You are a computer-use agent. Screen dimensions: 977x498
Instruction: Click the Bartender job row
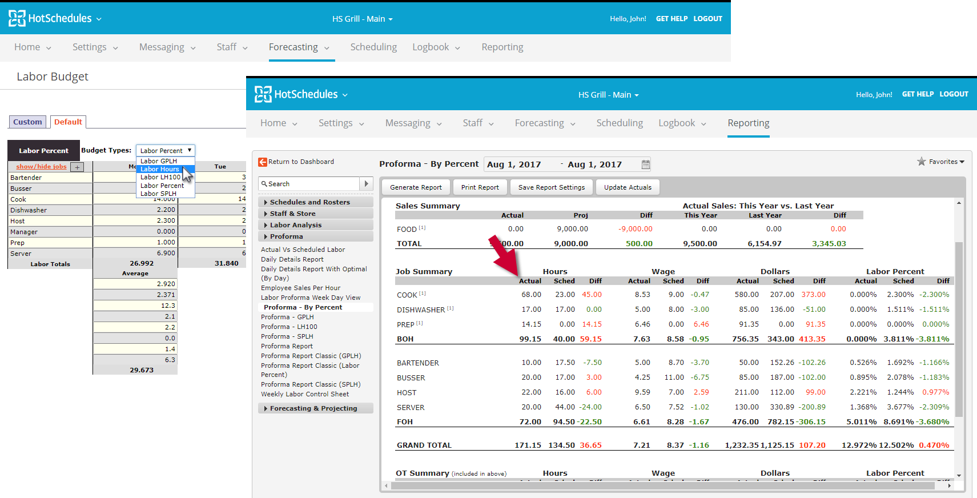50,178
